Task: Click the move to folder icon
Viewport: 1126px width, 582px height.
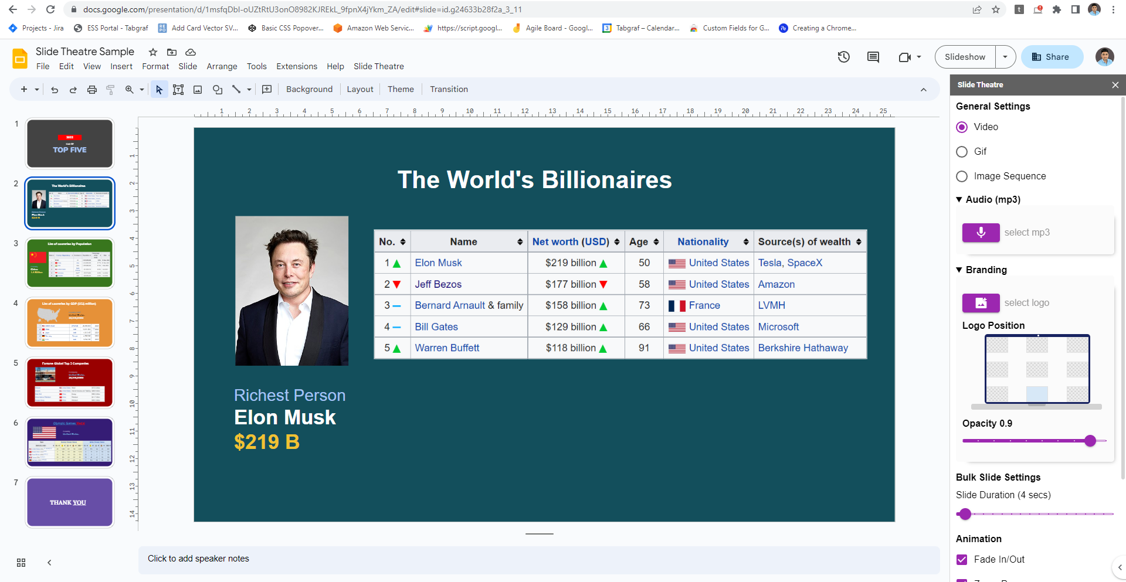Action: 172,52
